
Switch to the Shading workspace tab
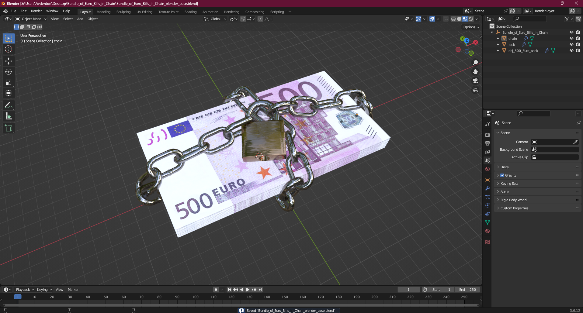[190, 12]
